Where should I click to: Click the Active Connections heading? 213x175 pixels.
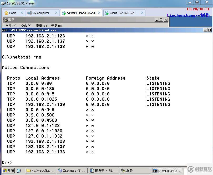[26, 67]
